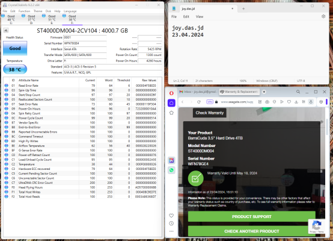Click the Check Warranty button
This screenshot has height=241, width=333.
coord(210,113)
